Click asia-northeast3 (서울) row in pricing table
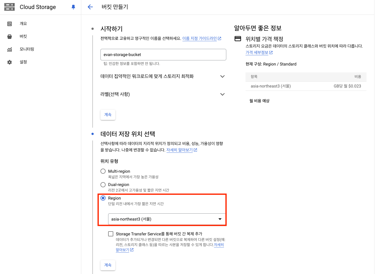Viewport: 378px width, 274px height. tap(306, 86)
